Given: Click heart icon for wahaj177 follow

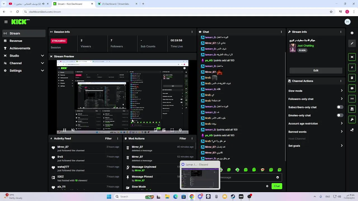Looking at the screenshot, I should click(53, 167).
